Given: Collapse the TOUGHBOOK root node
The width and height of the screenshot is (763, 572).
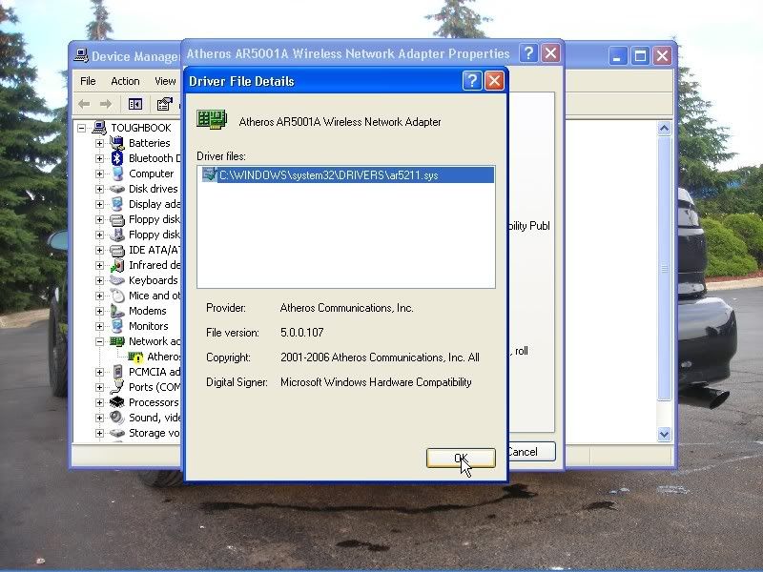Looking at the screenshot, I should [82, 128].
